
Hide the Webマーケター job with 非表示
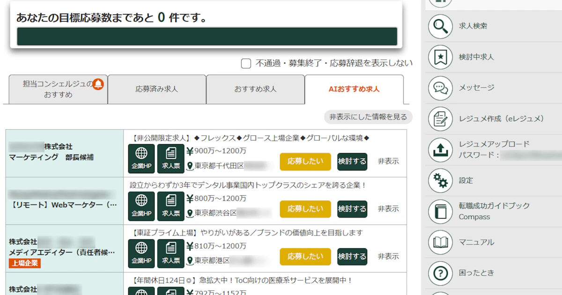(x=388, y=209)
